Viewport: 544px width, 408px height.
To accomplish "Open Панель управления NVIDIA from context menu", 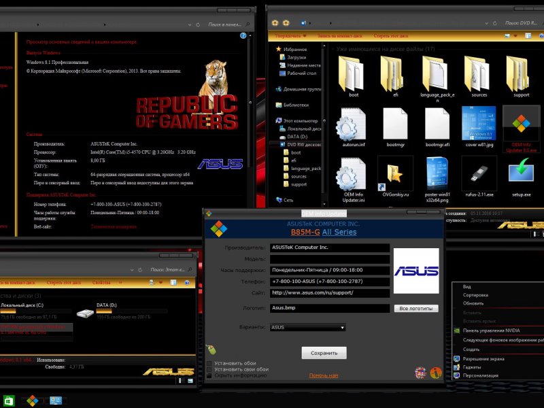I will pyautogui.click(x=491, y=330).
